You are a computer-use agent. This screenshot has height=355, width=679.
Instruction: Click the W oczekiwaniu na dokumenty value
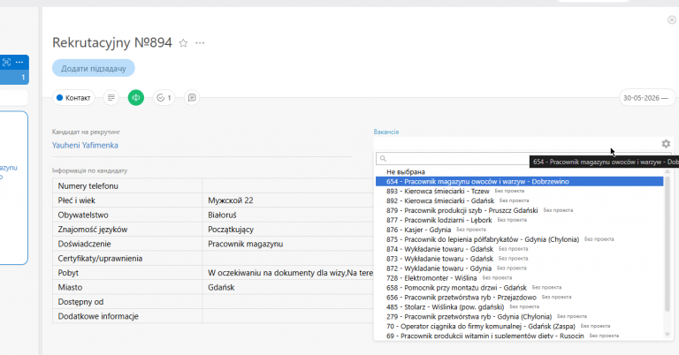[290, 273]
